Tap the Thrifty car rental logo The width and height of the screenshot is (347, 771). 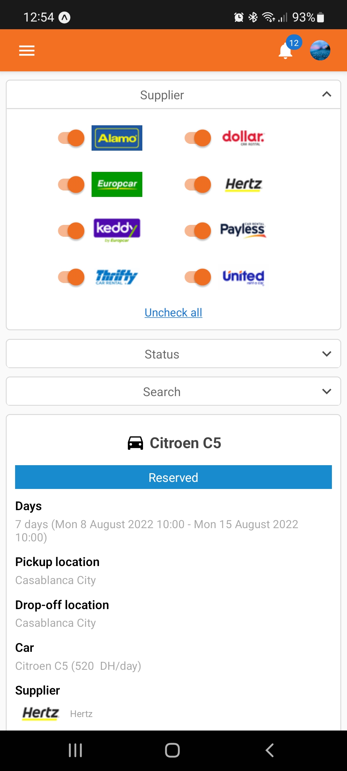coord(117,277)
